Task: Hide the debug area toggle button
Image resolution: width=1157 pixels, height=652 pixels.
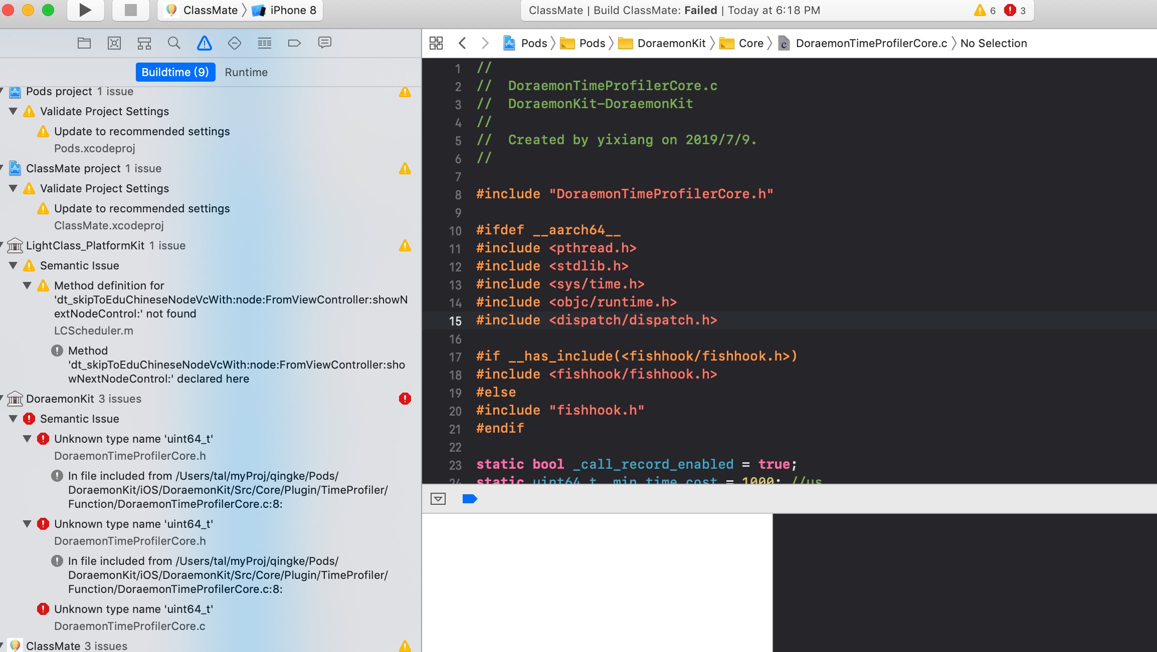Action: (438, 499)
